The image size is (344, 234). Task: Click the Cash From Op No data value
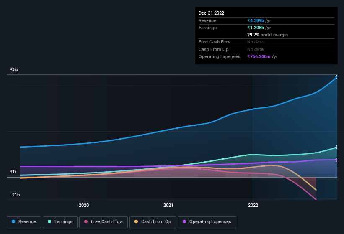pyautogui.click(x=255, y=49)
